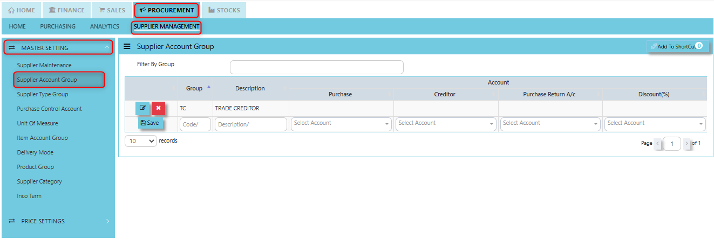714x240 pixels.
Task: Click HOME in the blue submenu bar
Action: pyautogui.click(x=17, y=26)
